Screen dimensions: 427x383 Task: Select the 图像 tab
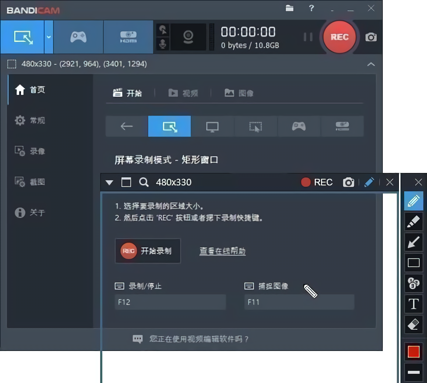(239, 93)
